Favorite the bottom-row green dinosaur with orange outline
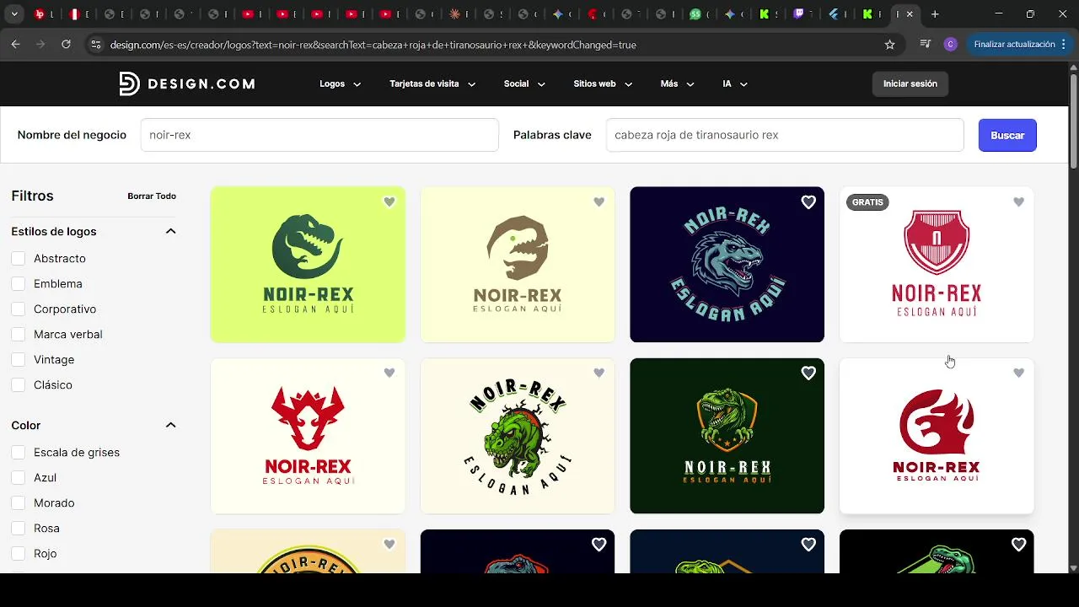 point(808,545)
